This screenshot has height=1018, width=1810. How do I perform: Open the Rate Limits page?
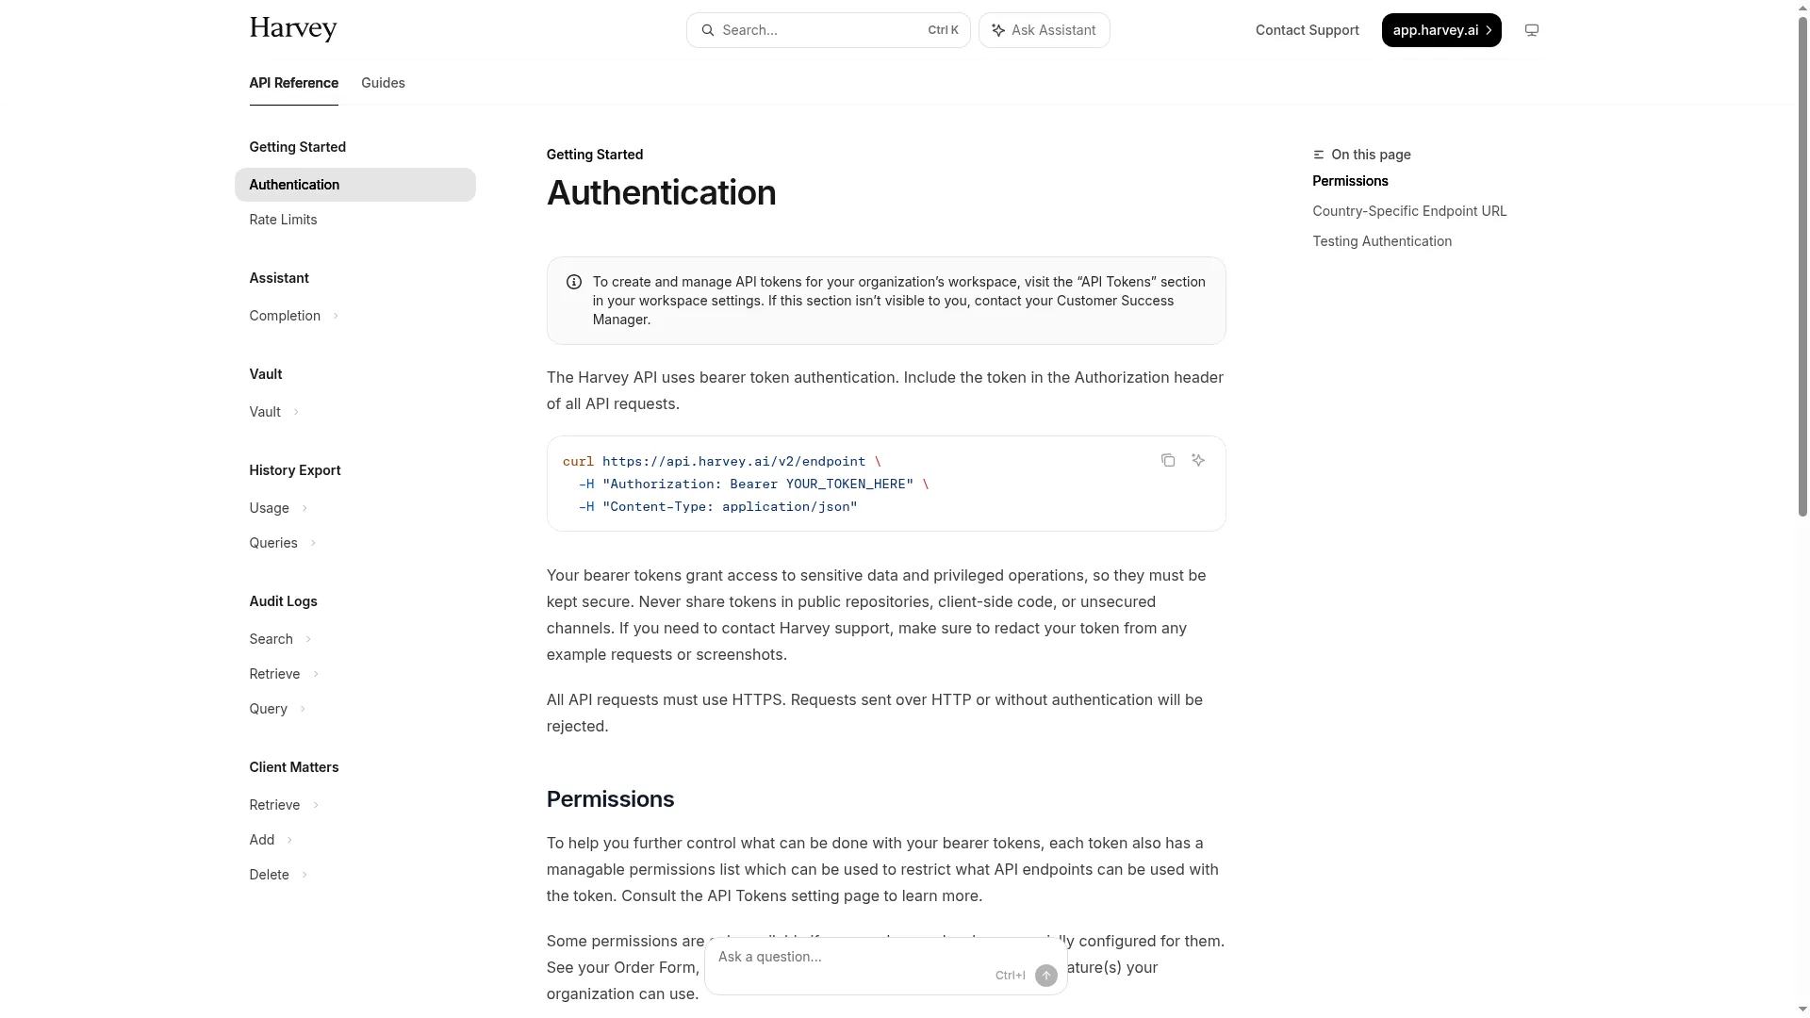[283, 220]
